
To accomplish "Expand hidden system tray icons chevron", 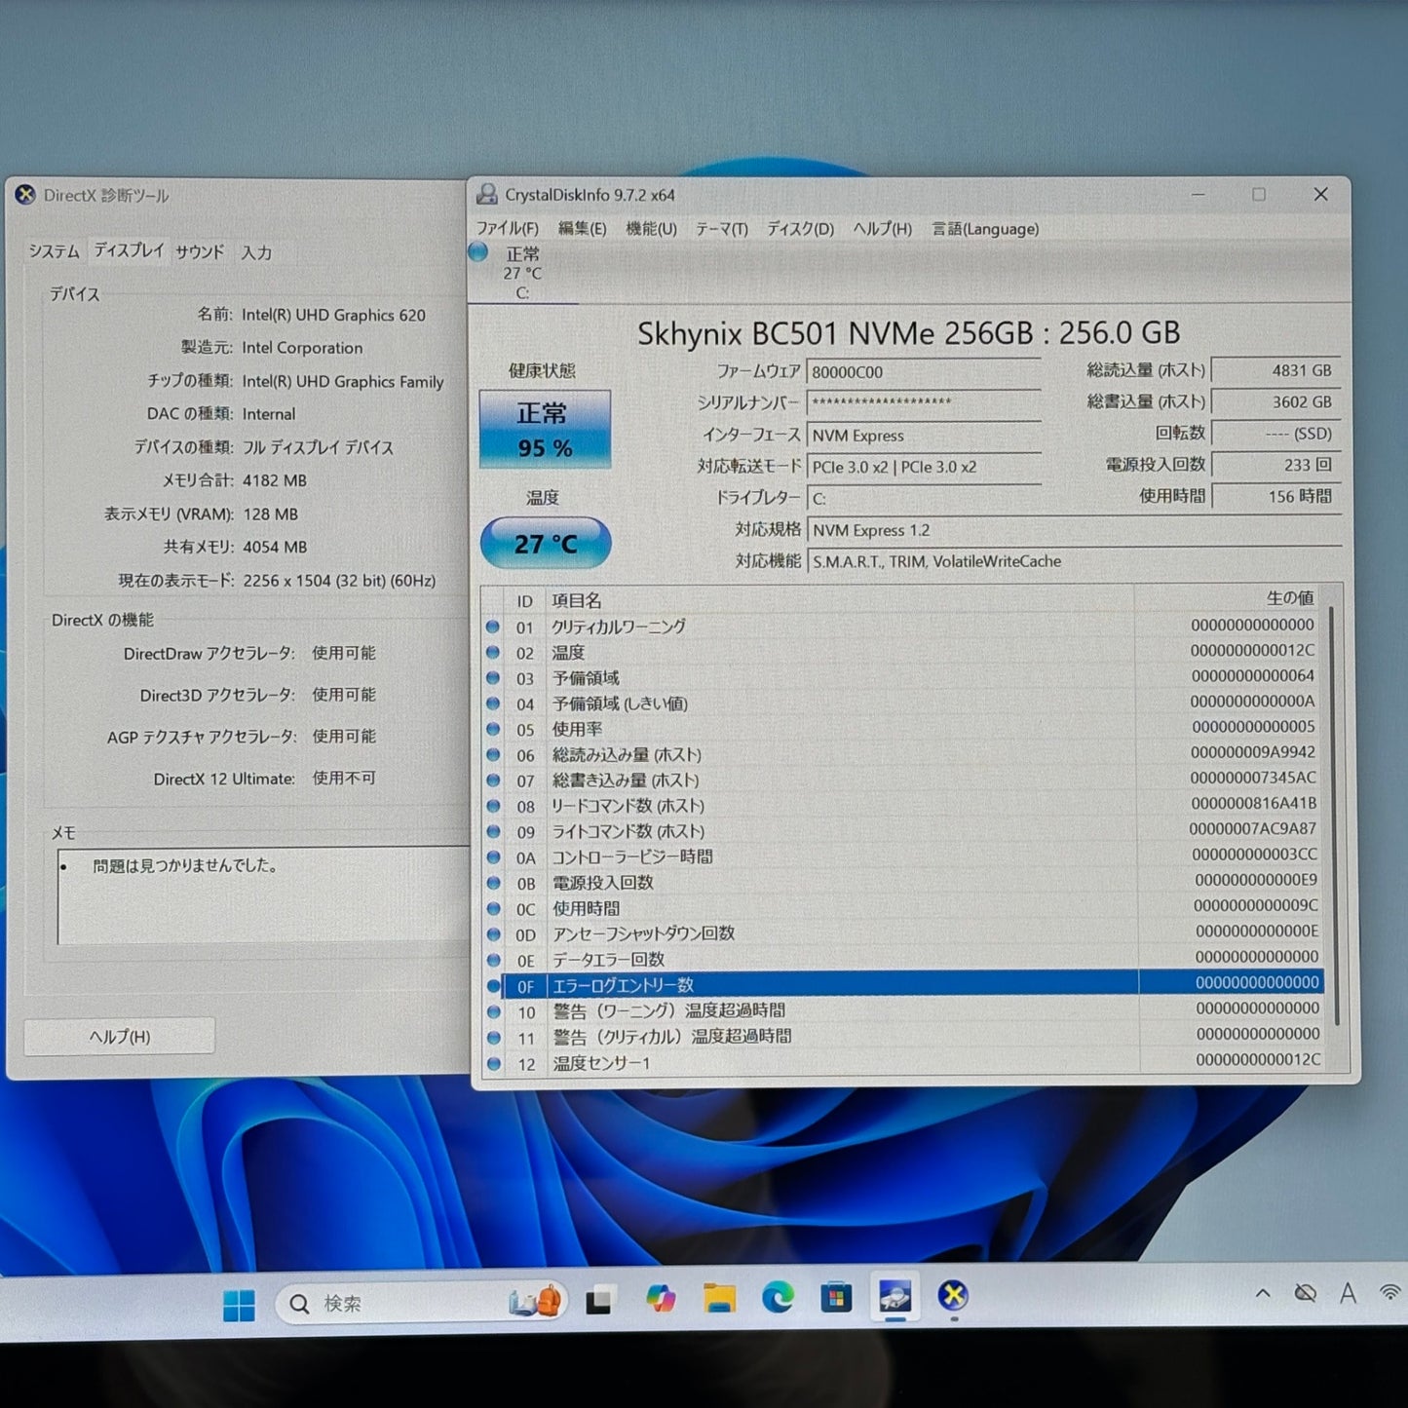I will click(x=1263, y=1294).
